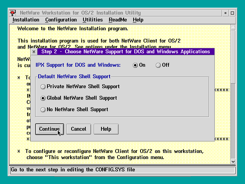Open the Installation menu

click(x=26, y=20)
